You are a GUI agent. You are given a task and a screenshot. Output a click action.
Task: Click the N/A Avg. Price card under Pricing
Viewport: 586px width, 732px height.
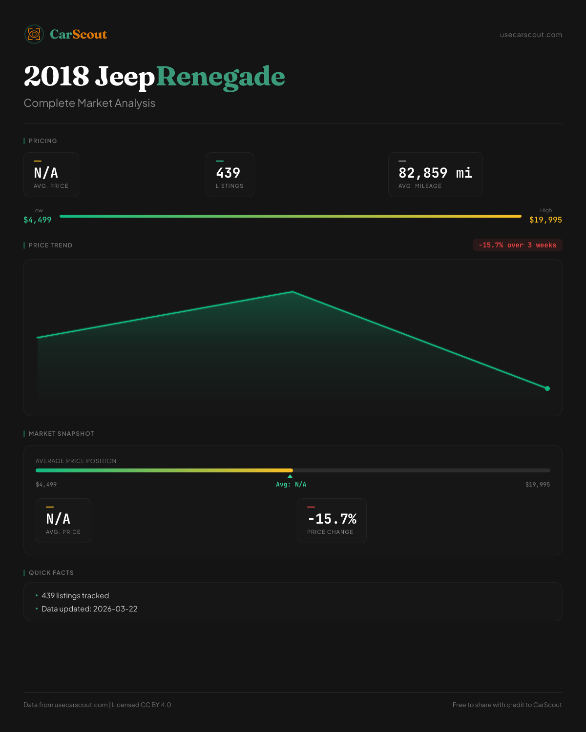(51, 175)
